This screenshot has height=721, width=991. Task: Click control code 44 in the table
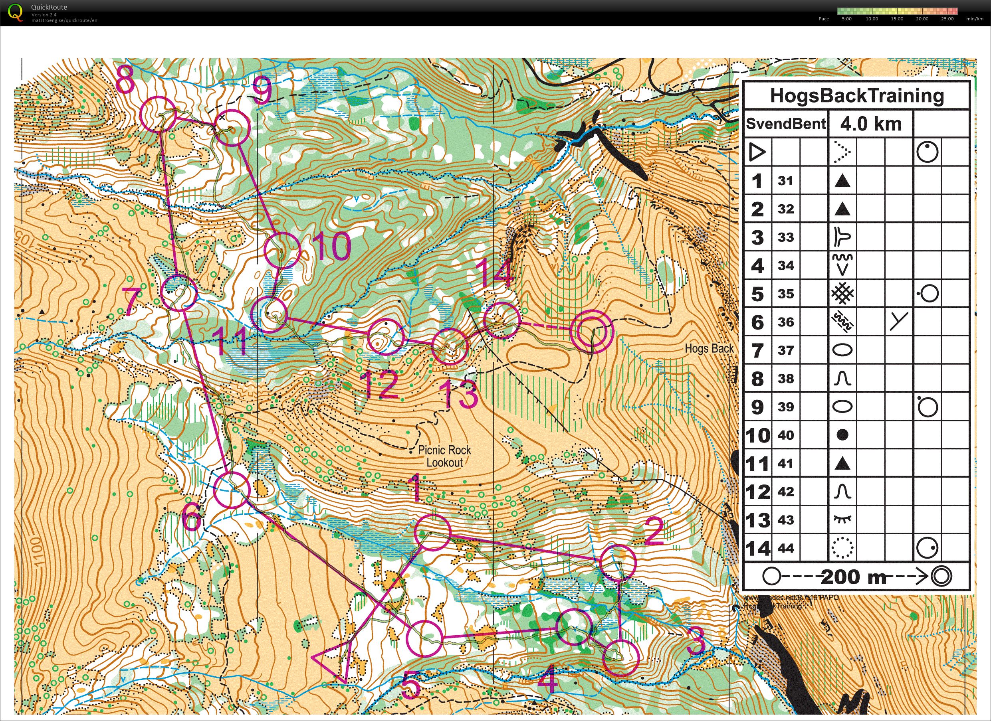pyautogui.click(x=785, y=547)
